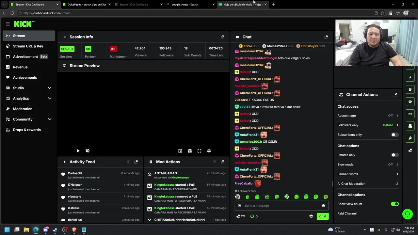Click the broadcast signal icon in right sidebar

pyautogui.click(x=410, y=114)
